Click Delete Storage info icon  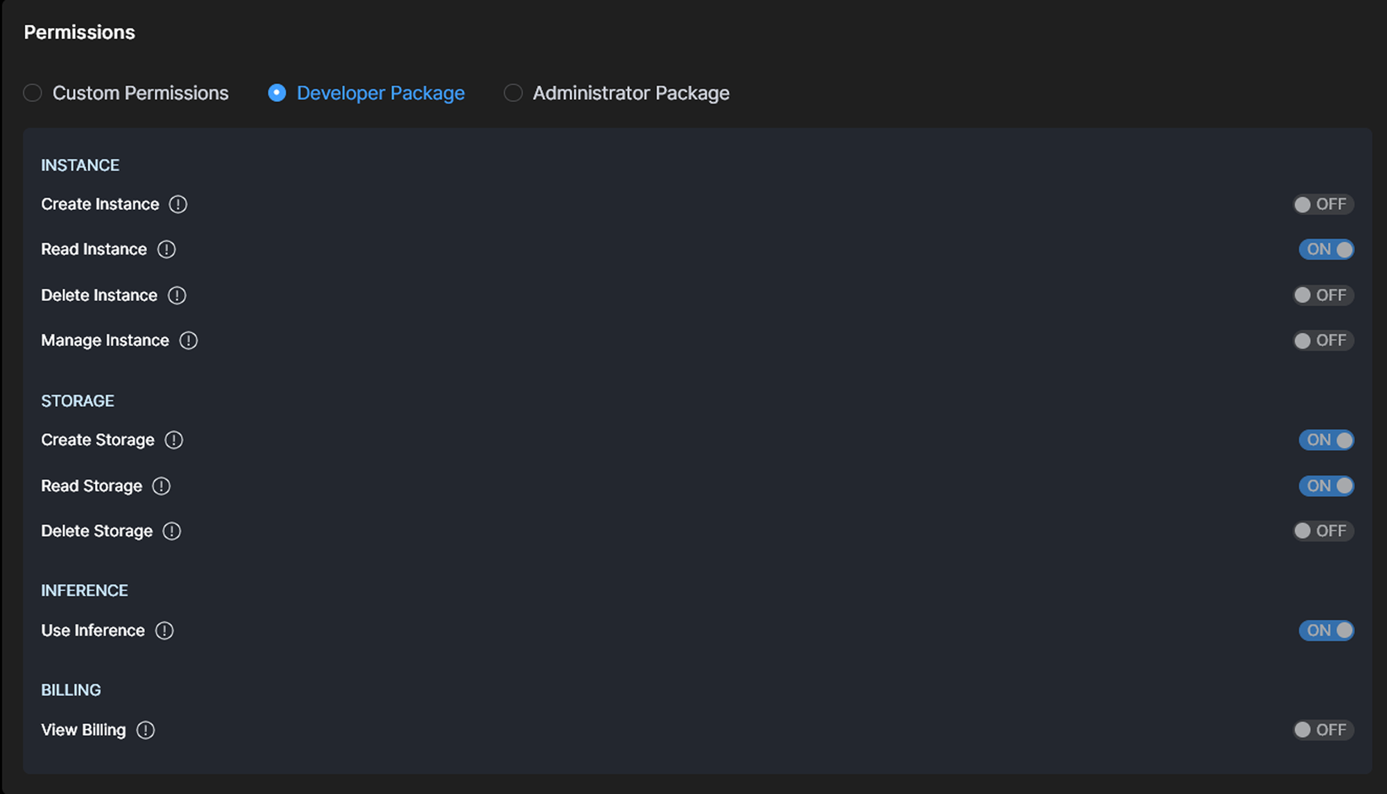point(172,531)
